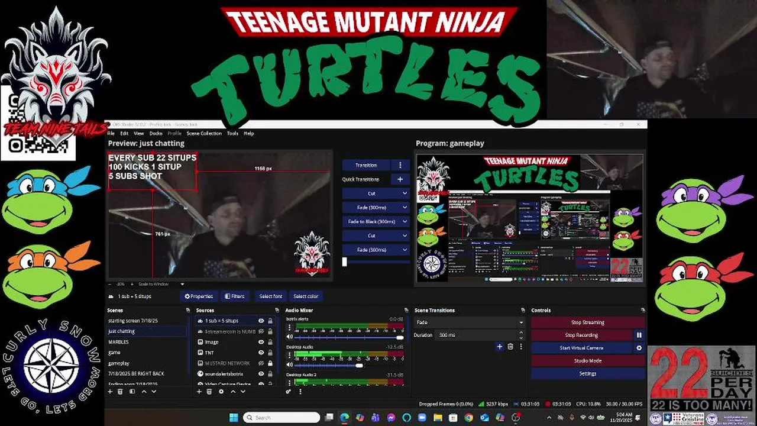Pop out the Controls dock icon
This screenshot has width=757, height=426.
point(643,310)
